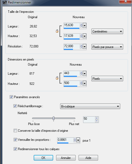The height and width of the screenshot is (164, 132).
Task: Click the print size lock icon
Action: [57, 31]
